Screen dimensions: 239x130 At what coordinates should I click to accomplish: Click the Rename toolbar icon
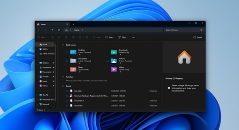coord(73,37)
